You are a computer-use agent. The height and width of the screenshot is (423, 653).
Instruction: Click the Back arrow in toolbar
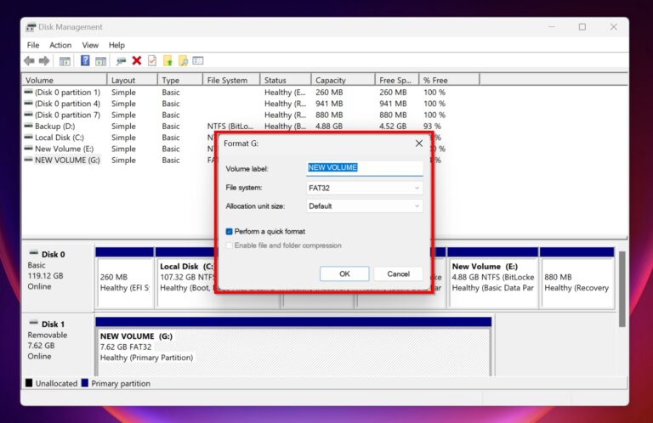[x=29, y=61]
